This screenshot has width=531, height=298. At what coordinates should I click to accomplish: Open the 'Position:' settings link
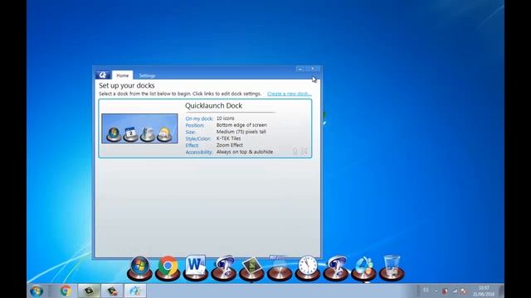coord(195,125)
